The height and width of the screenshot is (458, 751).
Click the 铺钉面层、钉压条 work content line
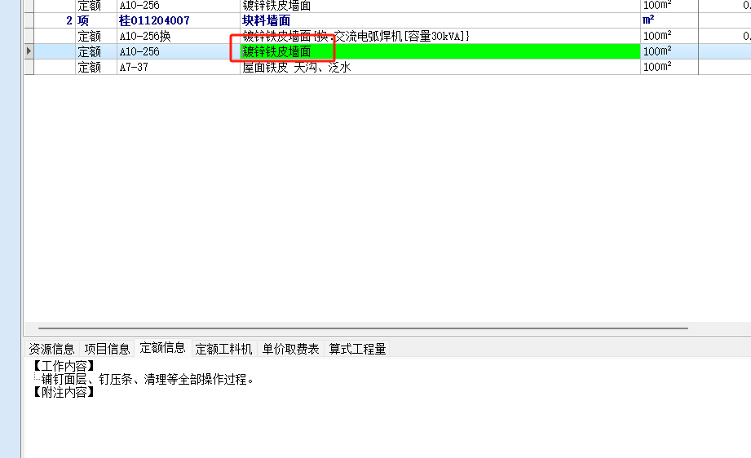[x=148, y=380]
